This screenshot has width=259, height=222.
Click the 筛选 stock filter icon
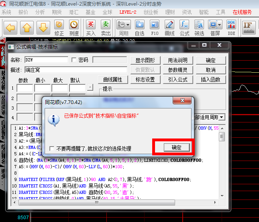pos(199,27)
